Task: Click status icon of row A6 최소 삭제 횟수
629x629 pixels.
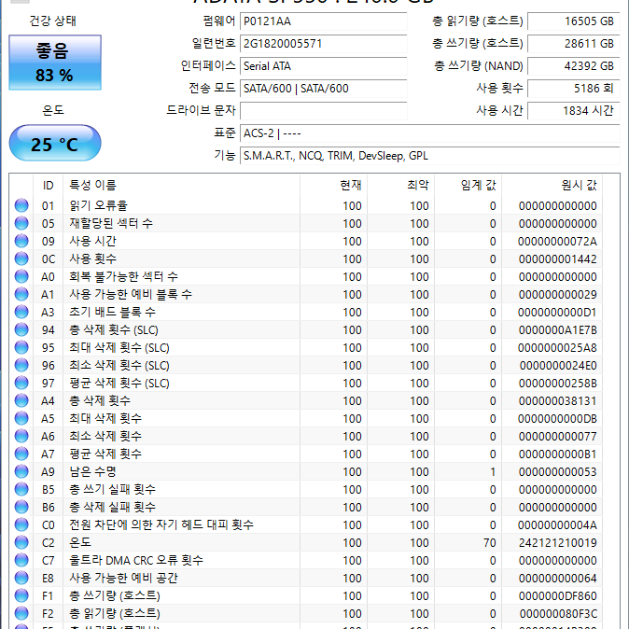Action: point(21,436)
